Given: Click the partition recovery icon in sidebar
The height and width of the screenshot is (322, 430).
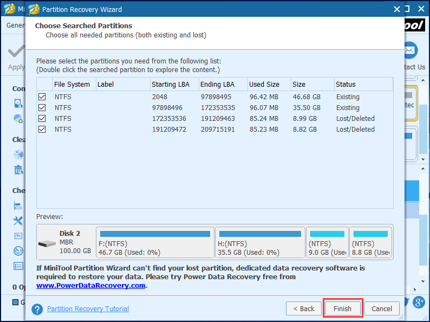Looking at the screenshot, I should (x=18, y=119).
